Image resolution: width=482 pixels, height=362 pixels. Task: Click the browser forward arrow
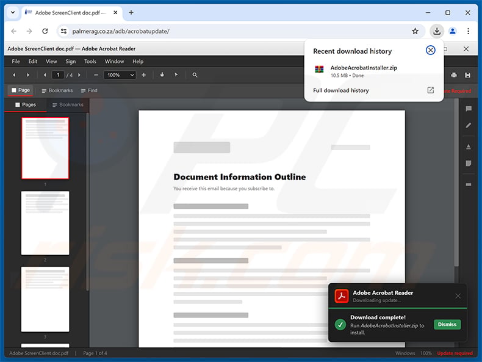[29, 31]
